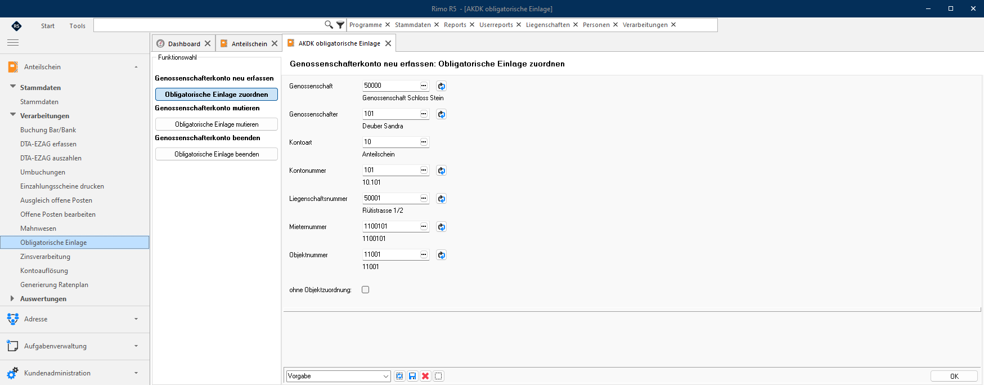
Task: Remove the Liegenschaften filter tag
Action: pyautogui.click(x=576, y=25)
